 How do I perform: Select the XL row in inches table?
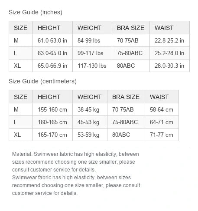pyautogui.click(x=99, y=66)
